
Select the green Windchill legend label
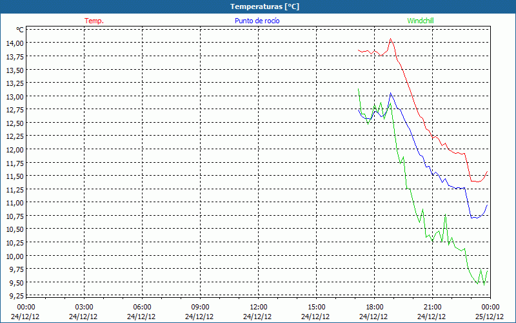[x=421, y=21]
